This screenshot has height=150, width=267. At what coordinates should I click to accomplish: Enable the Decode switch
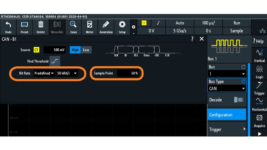coord(239,100)
